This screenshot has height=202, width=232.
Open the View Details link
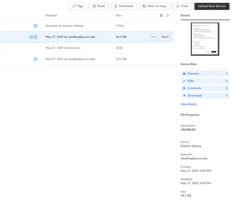pyautogui.click(x=188, y=104)
